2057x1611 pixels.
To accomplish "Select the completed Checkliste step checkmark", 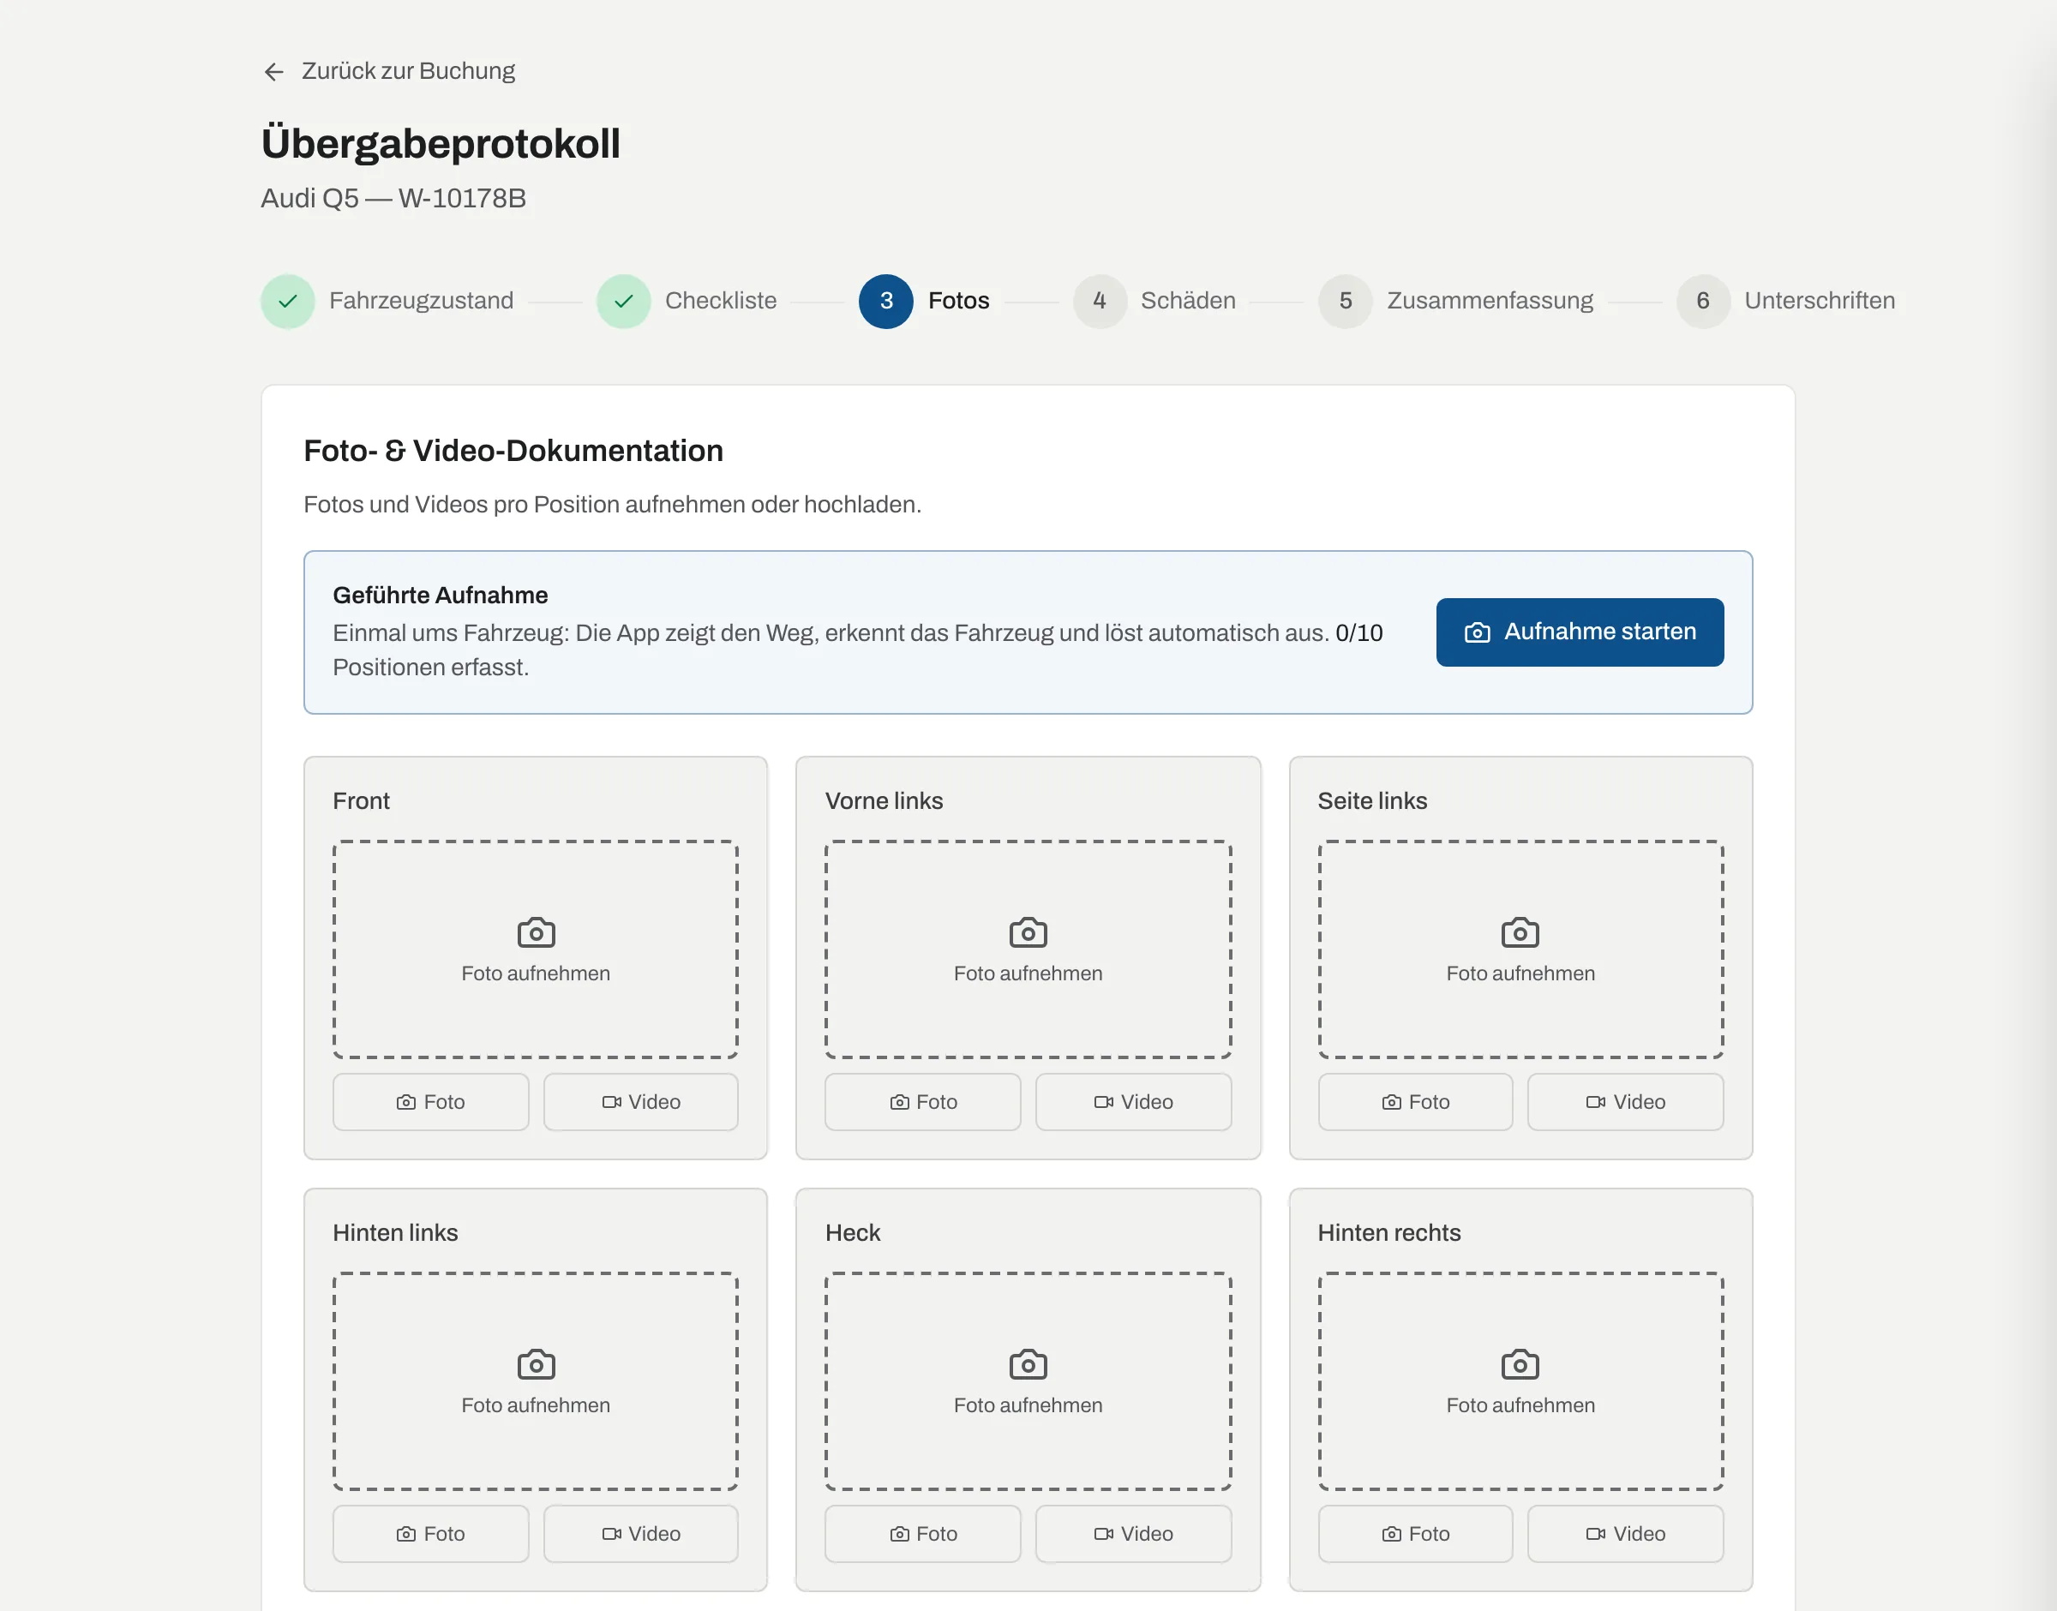I will click(x=623, y=301).
